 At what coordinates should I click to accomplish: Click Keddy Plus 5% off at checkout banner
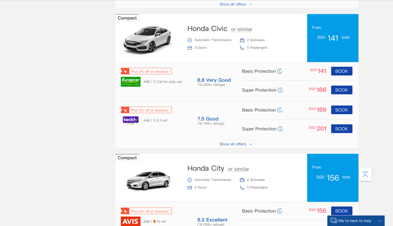coord(146,110)
